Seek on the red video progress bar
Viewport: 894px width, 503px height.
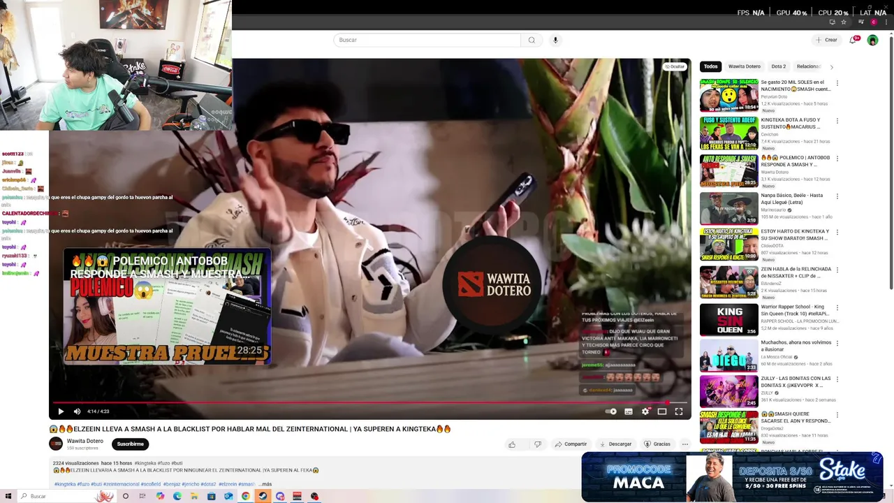[369, 402]
